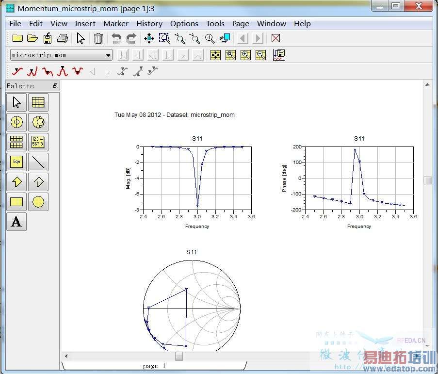Pick the line drawing tool in the palette
This screenshot has height=374, width=438.
(38, 162)
